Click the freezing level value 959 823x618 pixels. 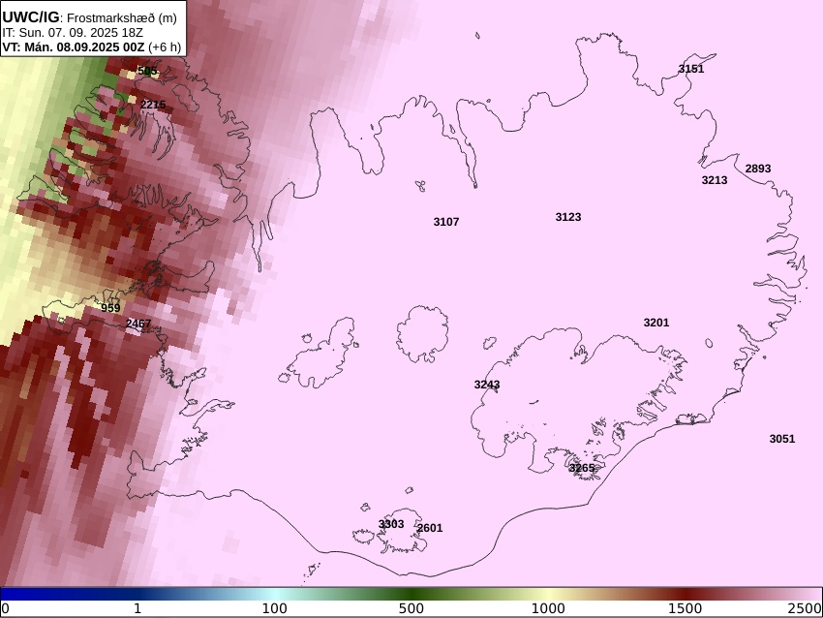pos(110,308)
